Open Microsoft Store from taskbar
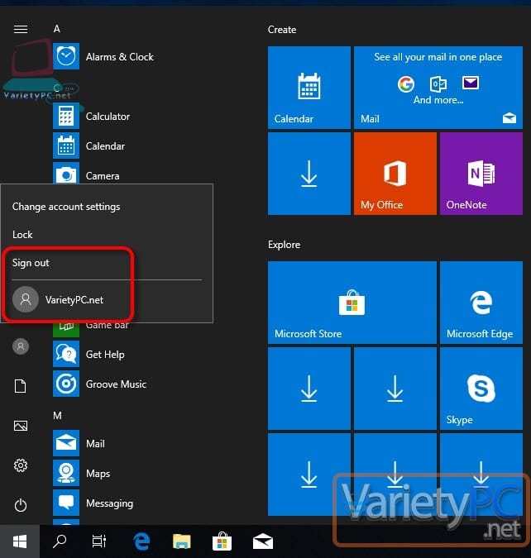 [x=222, y=541]
